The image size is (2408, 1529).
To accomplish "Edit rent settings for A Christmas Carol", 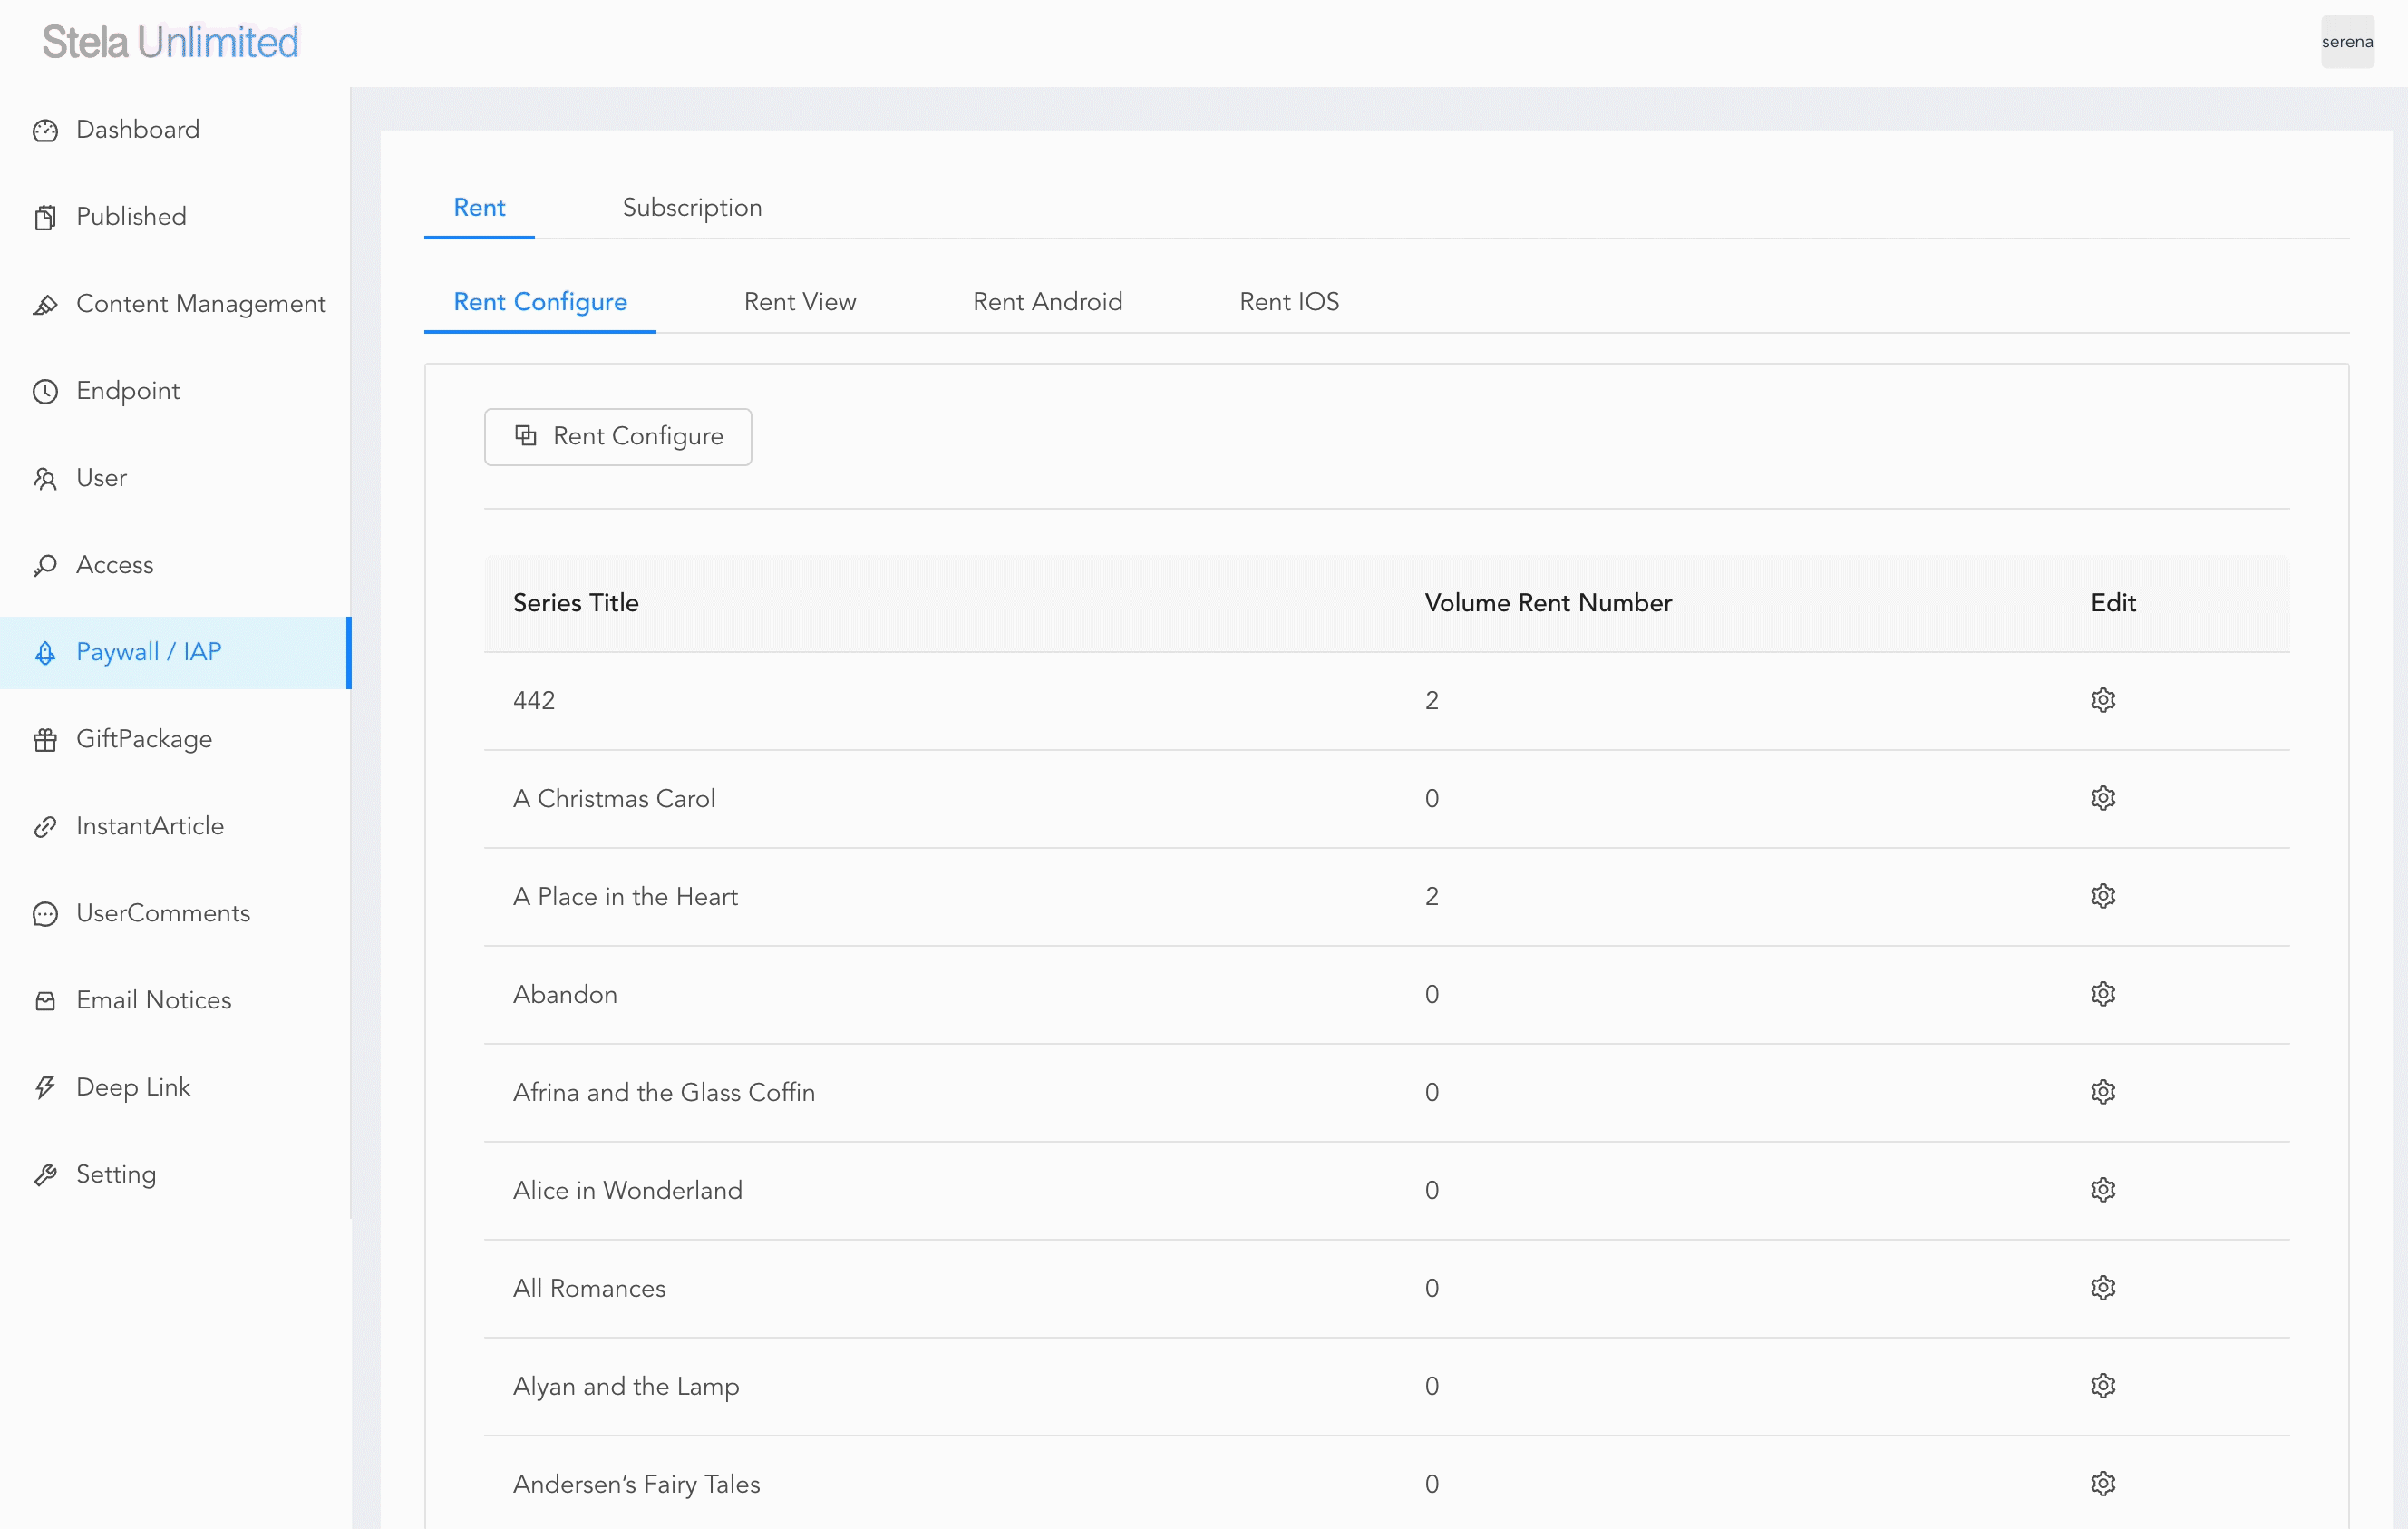I will click(x=2102, y=798).
